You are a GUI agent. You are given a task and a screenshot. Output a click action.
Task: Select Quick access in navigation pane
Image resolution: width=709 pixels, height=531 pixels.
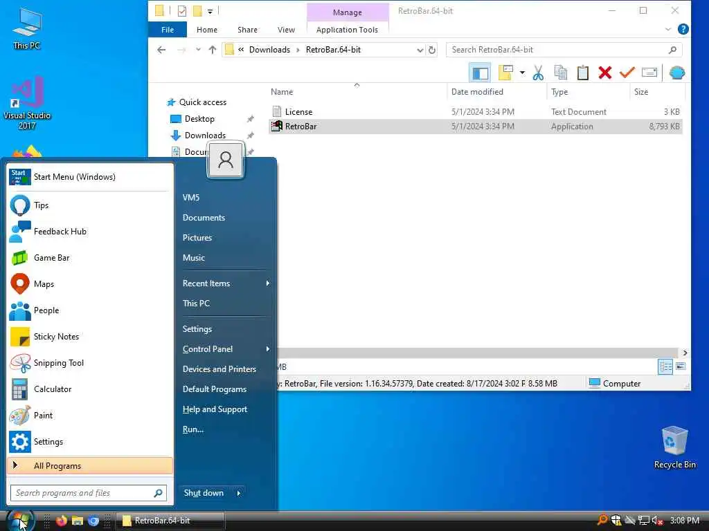(202, 102)
